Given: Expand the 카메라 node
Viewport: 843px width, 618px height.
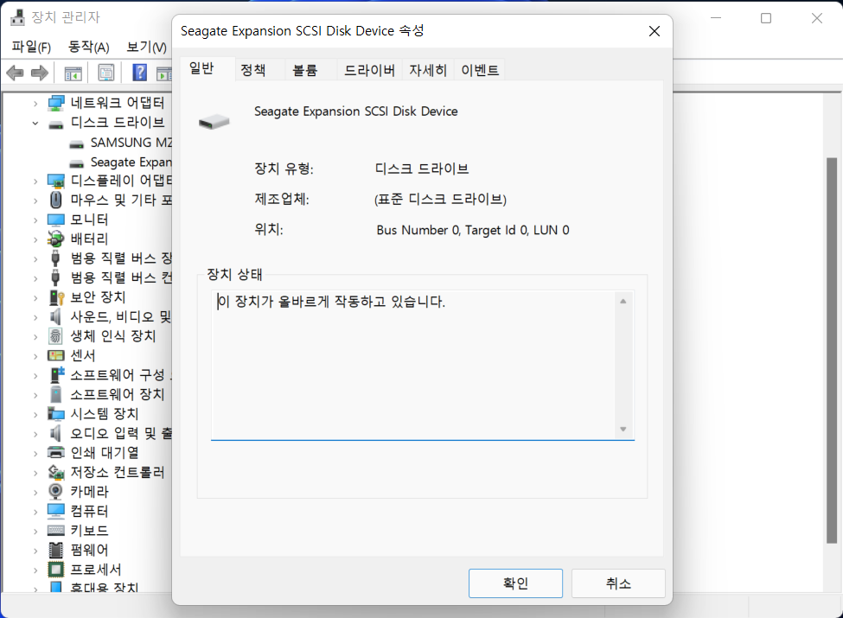Looking at the screenshot, I should pos(35,493).
